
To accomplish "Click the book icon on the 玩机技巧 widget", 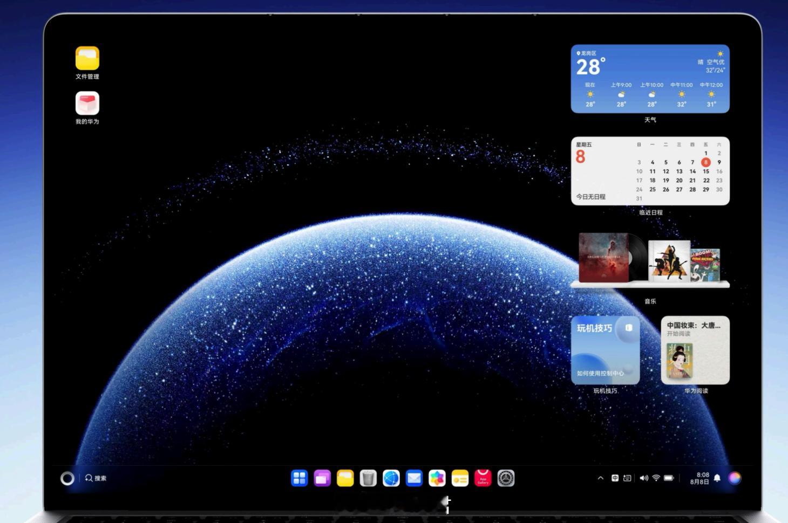I will pos(629,327).
